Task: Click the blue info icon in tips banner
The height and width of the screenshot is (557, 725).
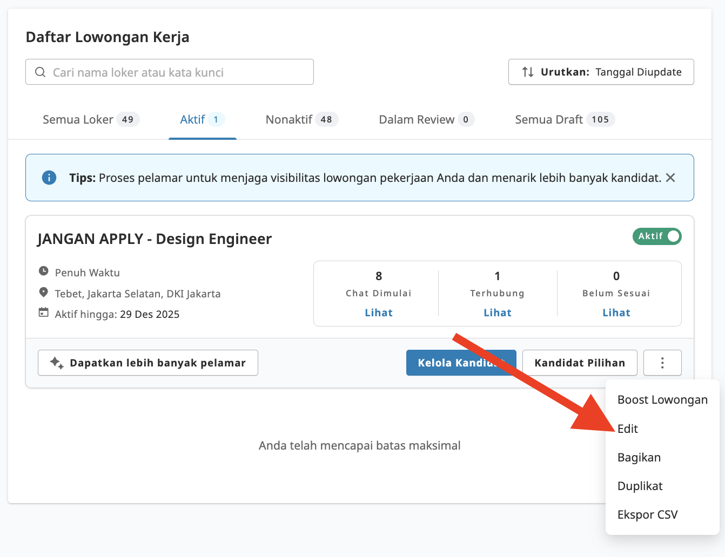Action: pyautogui.click(x=49, y=178)
